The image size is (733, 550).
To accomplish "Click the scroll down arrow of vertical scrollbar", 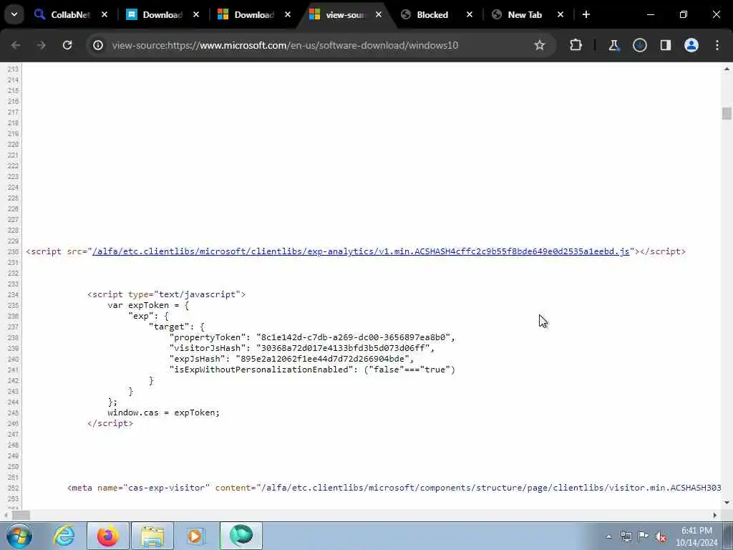I will click(727, 503).
